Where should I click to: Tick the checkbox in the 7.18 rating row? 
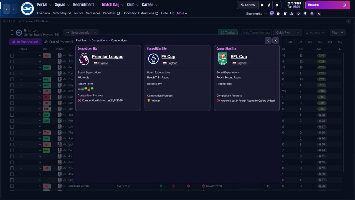[x=12, y=85]
